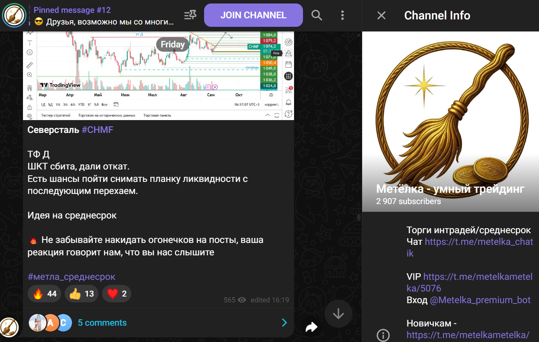Open the chat link t.me/metelka_chatik
The image size is (539, 342).
coord(470,248)
